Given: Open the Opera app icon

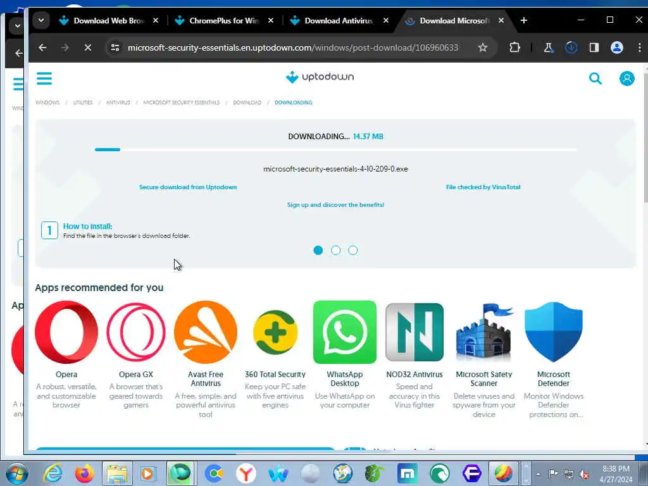Looking at the screenshot, I should 66,332.
